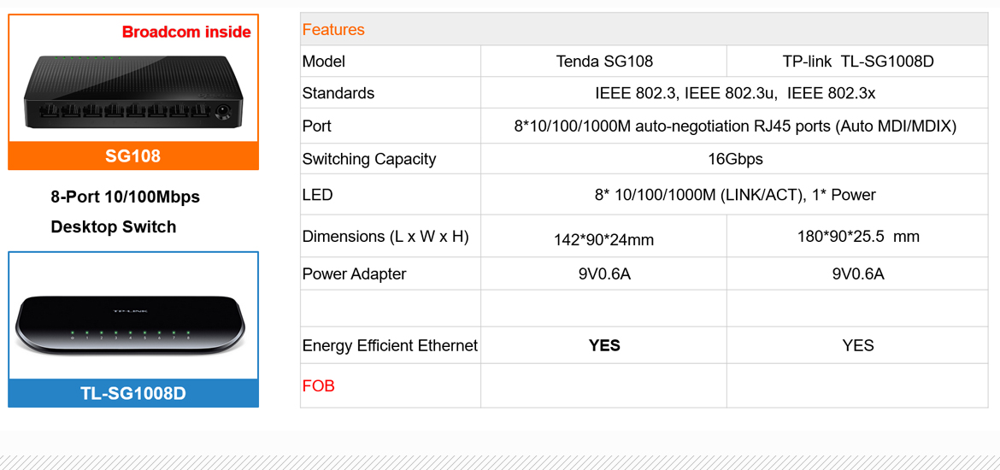The width and height of the screenshot is (1000, 470).
Task: Click the red "FOB" row label
Action: click(x=319, y=385)
